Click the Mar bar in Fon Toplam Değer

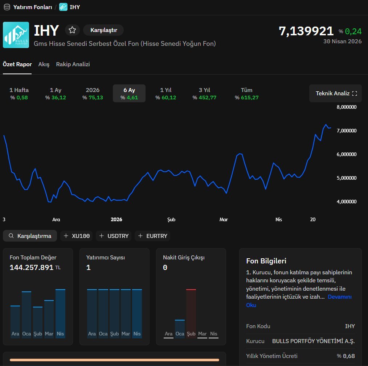pyautogui.click(x=49, y=319)
